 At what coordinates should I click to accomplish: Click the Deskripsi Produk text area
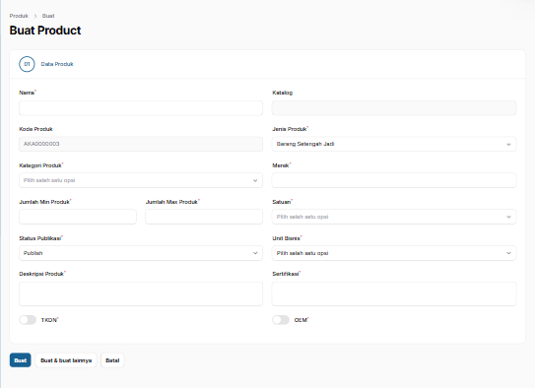pyautogui.click(x=141, y=293)
